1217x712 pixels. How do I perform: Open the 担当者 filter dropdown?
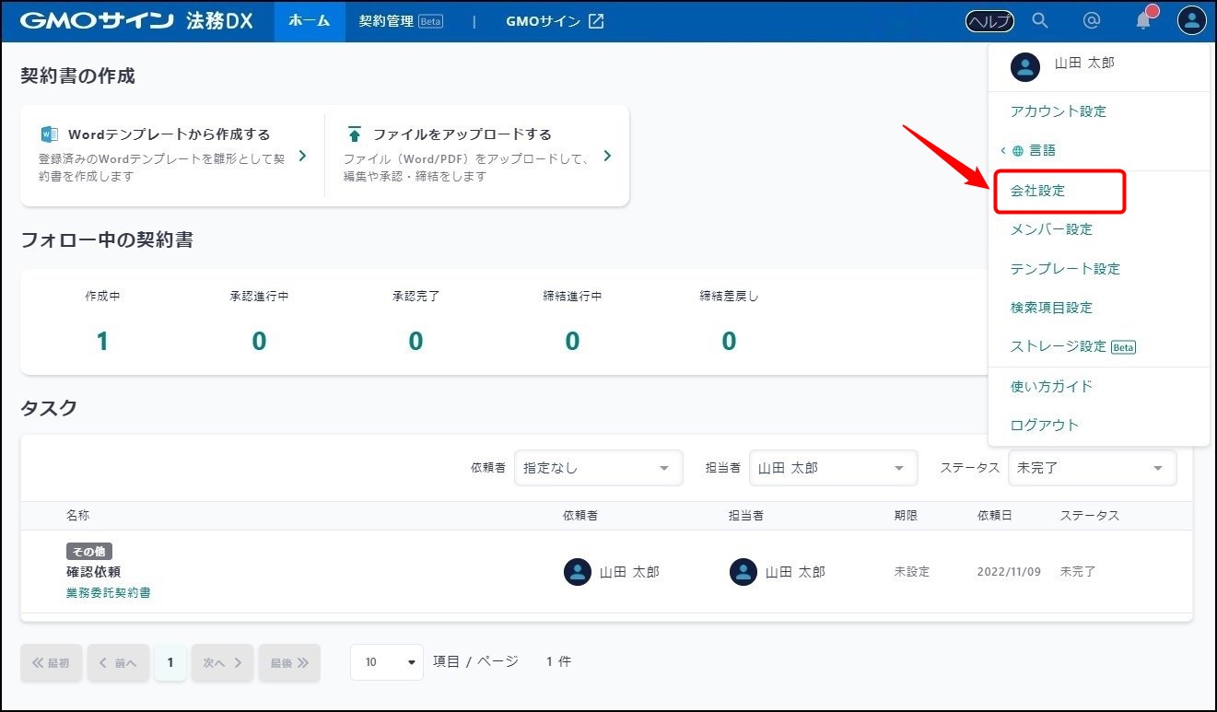tap(833, 468)
